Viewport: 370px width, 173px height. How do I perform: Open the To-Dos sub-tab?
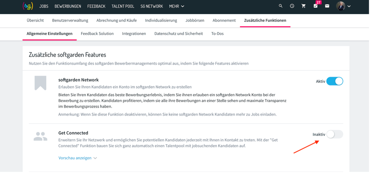click(217, 34)
